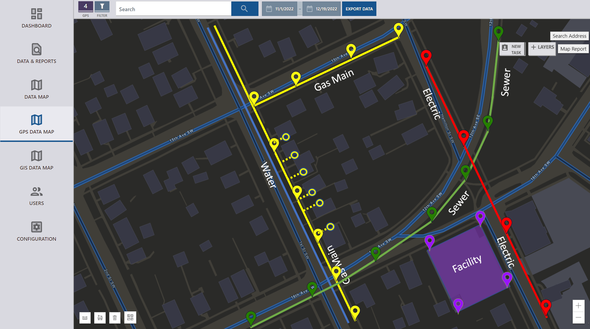Click the GPS count badge showing 4
This screenshot has width=590, height=329.
click(x=85, y=7)
